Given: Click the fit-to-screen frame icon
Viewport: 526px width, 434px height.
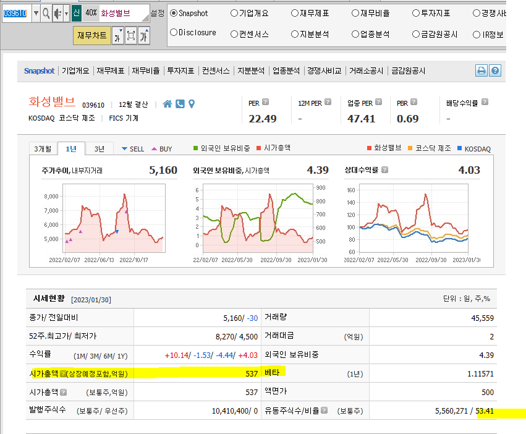Looking at the screenshot, I should click(131, 36).
